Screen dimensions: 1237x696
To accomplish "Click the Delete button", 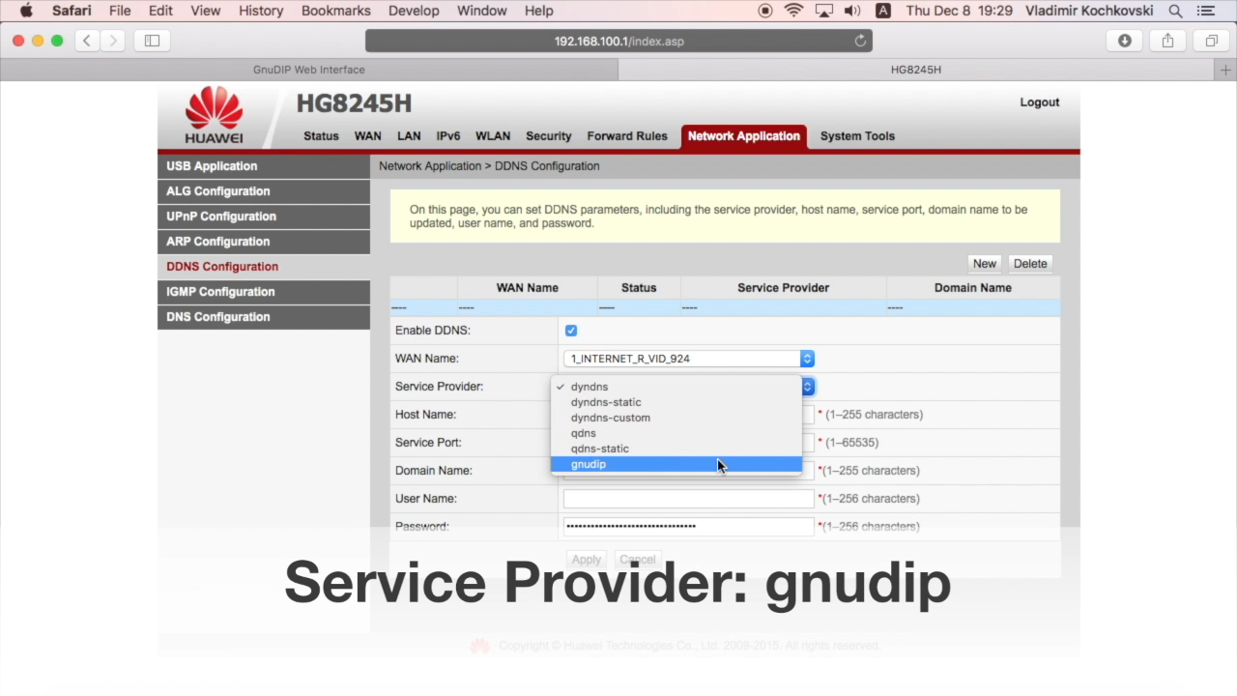I will tap(1030, 264).
